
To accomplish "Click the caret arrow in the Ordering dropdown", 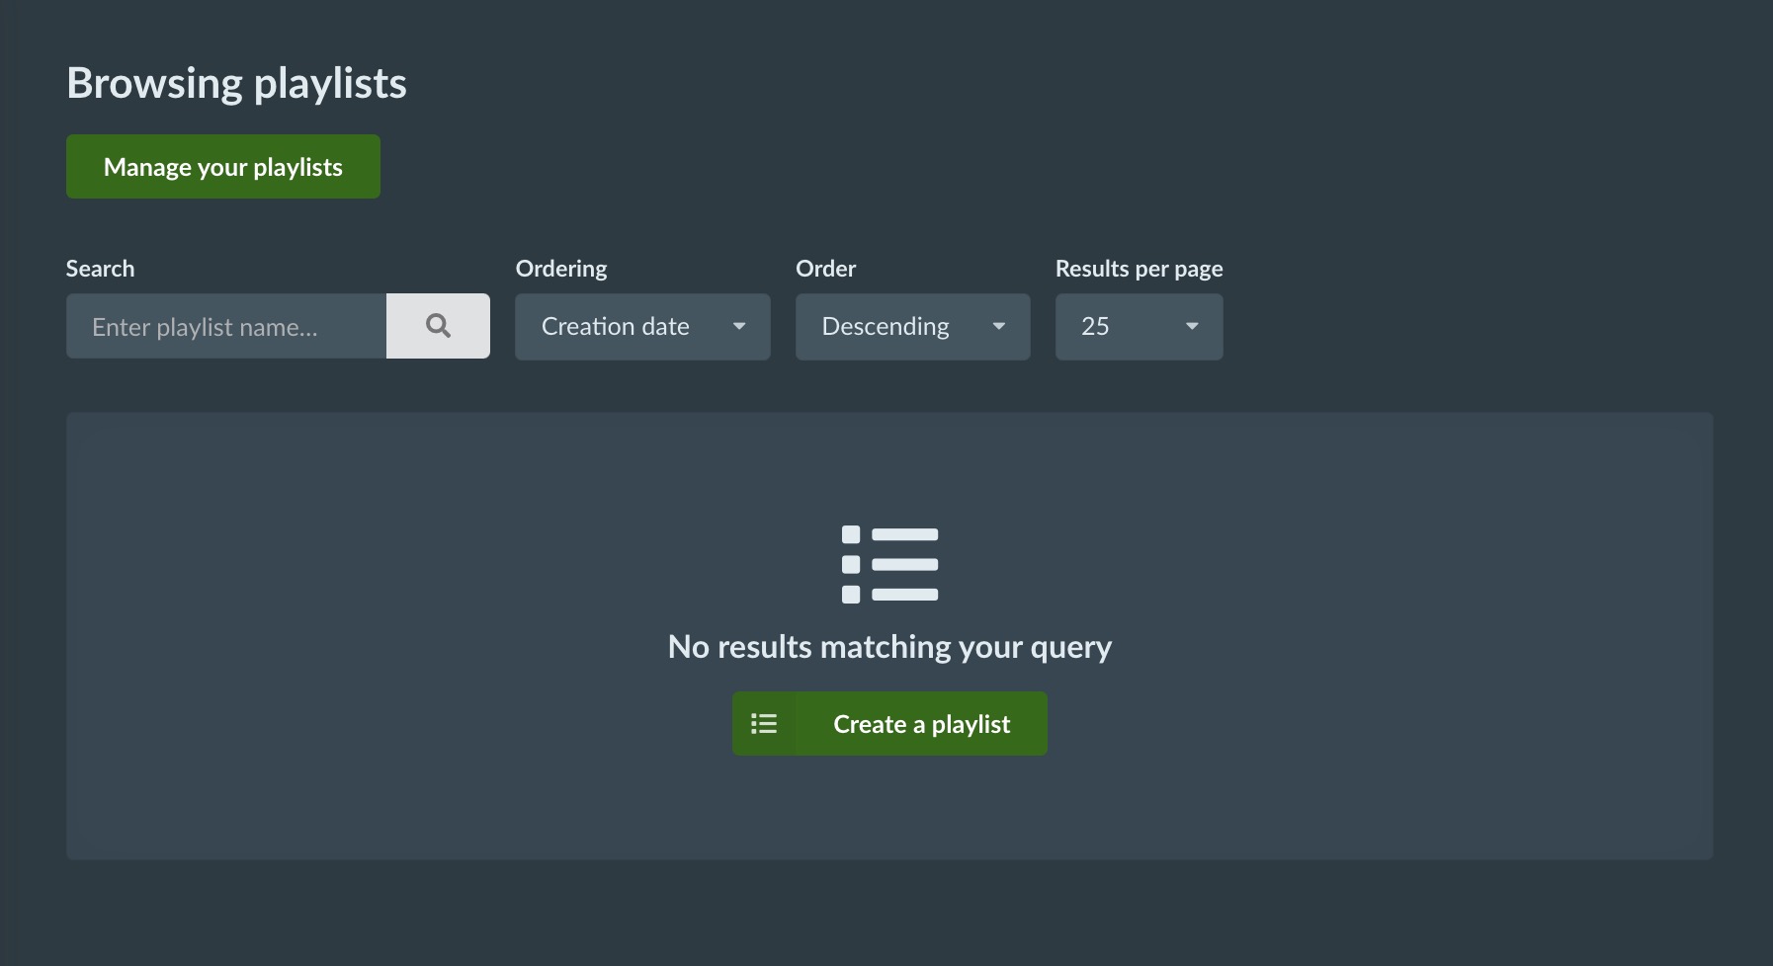I will click(x=739, y=326).
